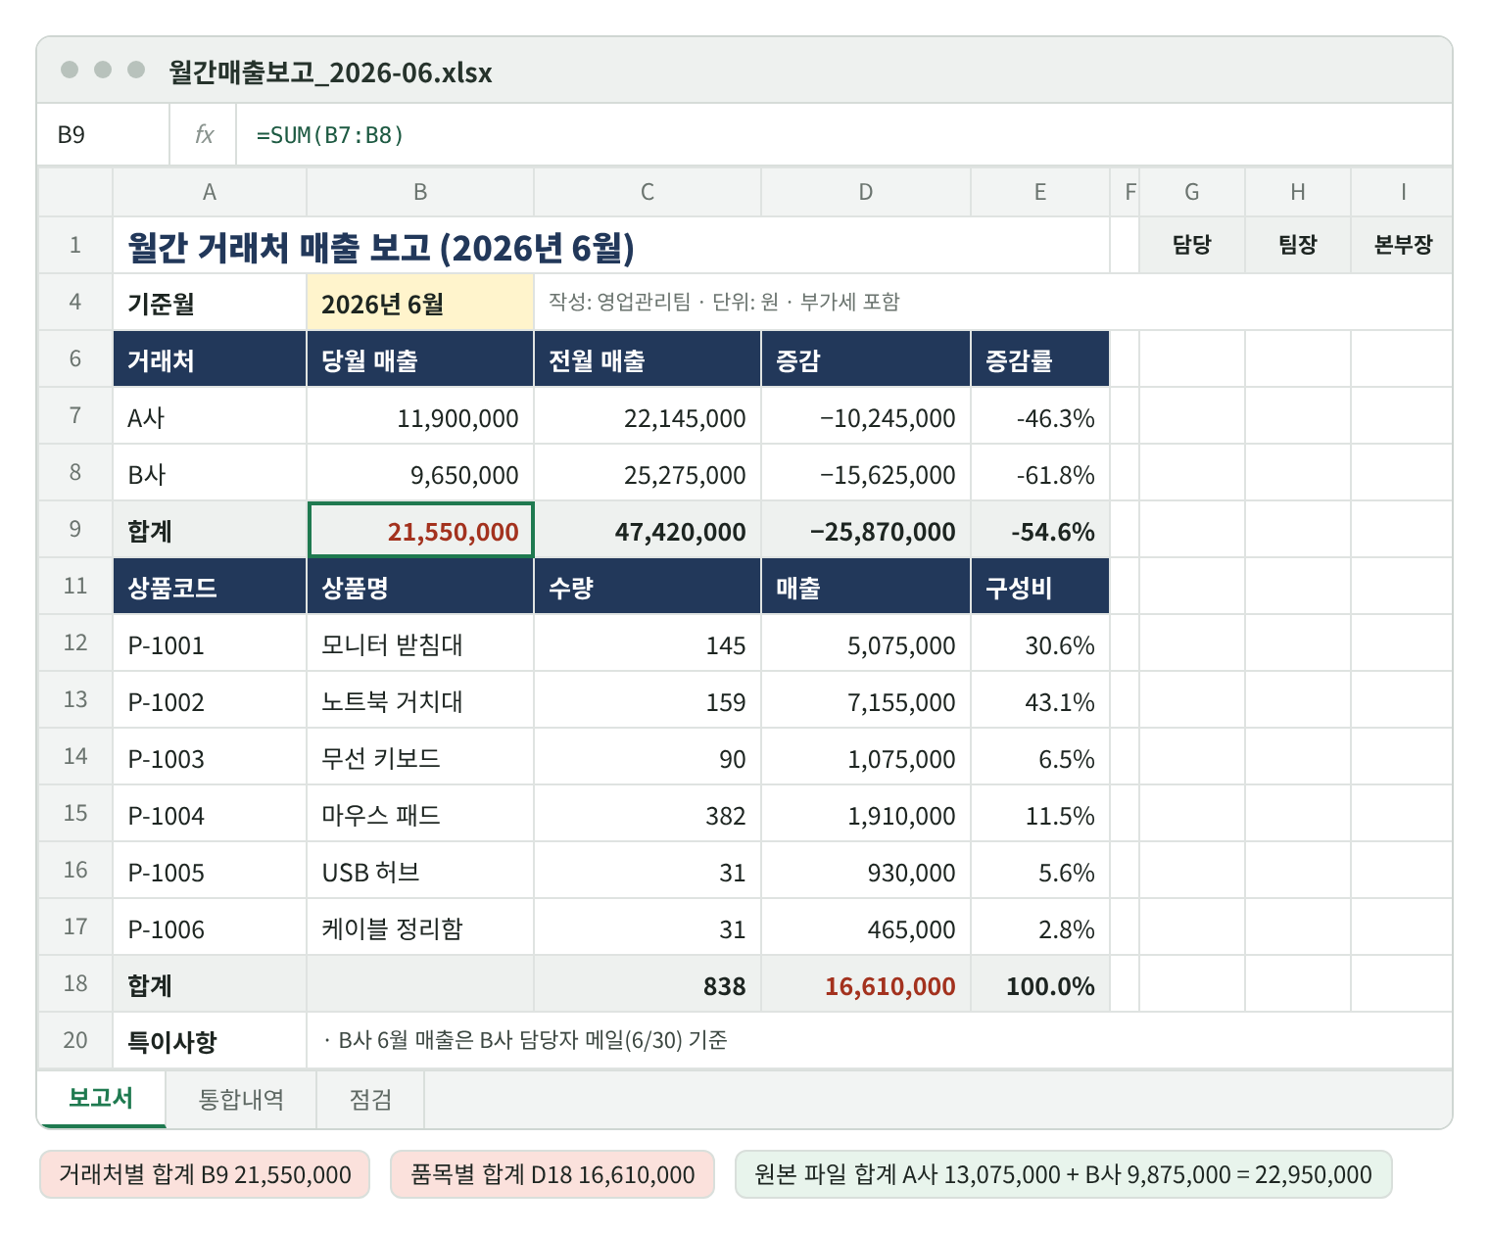
Task: Select the 노트북 거치대 cell
Action: [420, 700]
